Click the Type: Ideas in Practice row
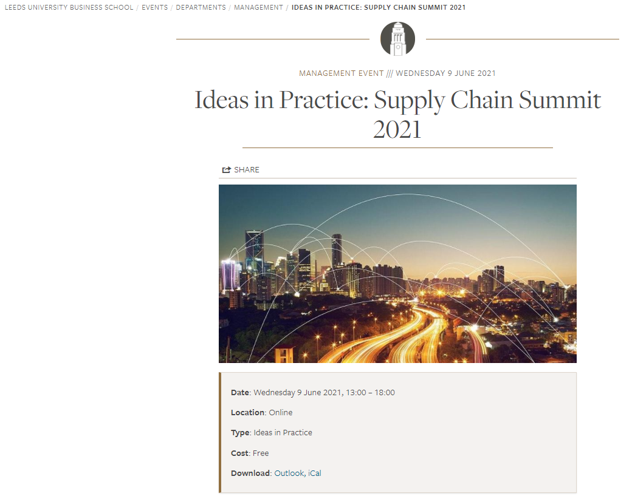632x499 pixels. (272, 433)
